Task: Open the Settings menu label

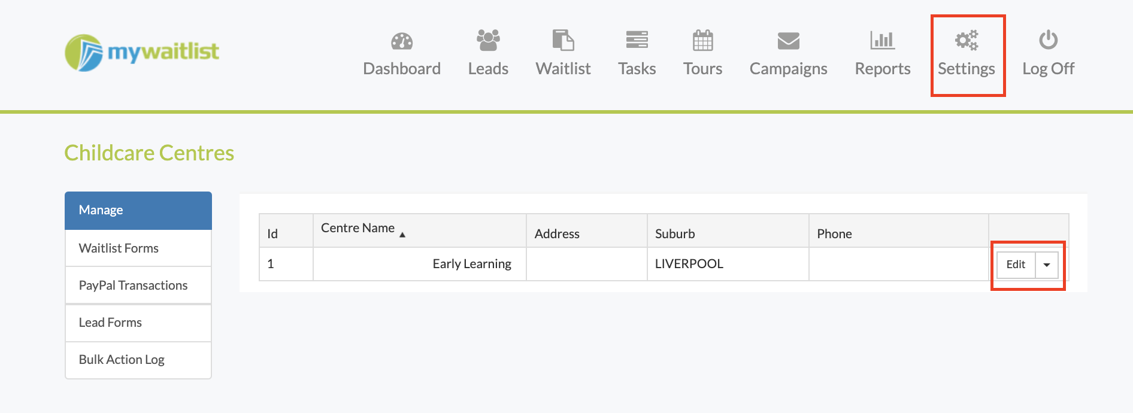Action: click(966, 69)
